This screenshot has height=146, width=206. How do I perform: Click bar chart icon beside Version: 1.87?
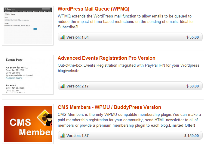(x=63, y=135)
